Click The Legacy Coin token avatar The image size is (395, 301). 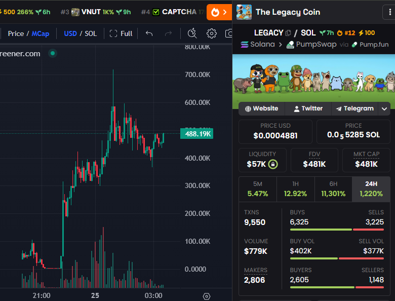point(244,12)
